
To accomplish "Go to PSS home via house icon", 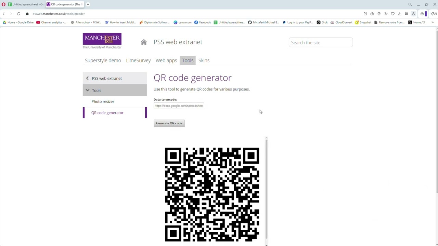I will [x=144, y=42].
